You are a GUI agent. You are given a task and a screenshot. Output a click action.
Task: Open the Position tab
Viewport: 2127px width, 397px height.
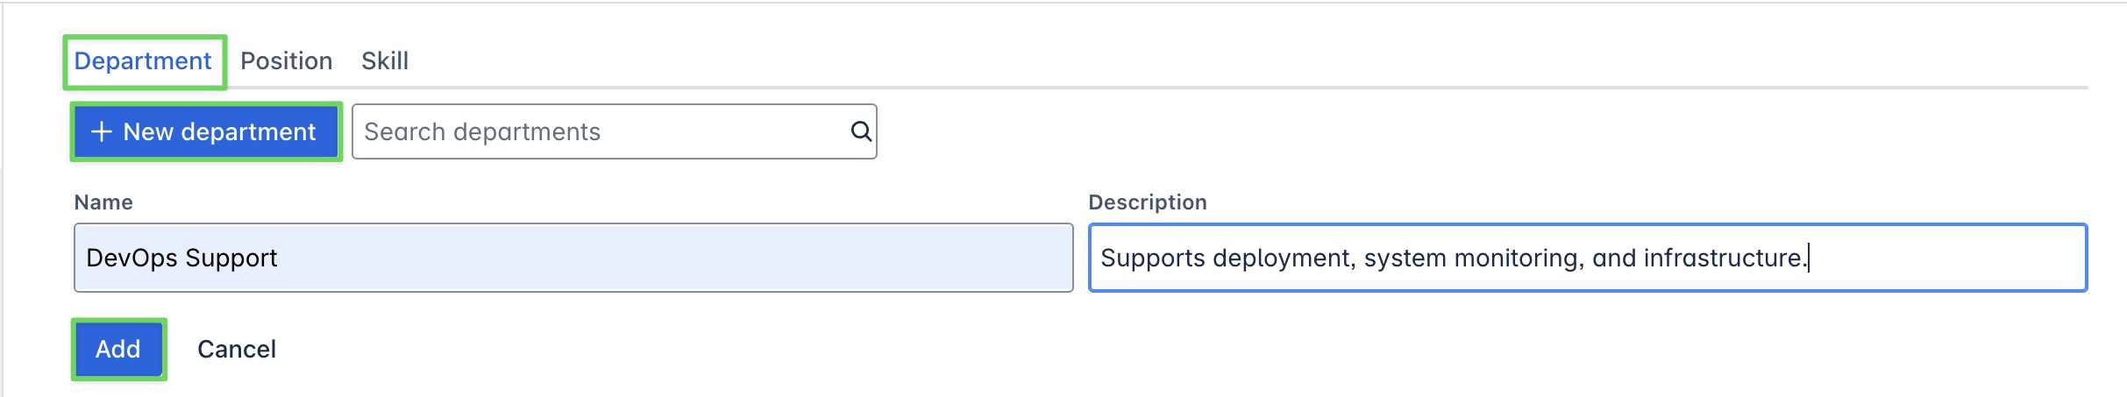(286, 61)
